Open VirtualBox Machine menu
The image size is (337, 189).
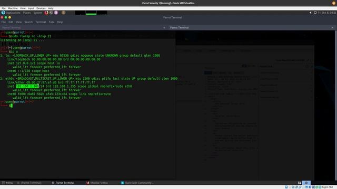coord(13,8)
